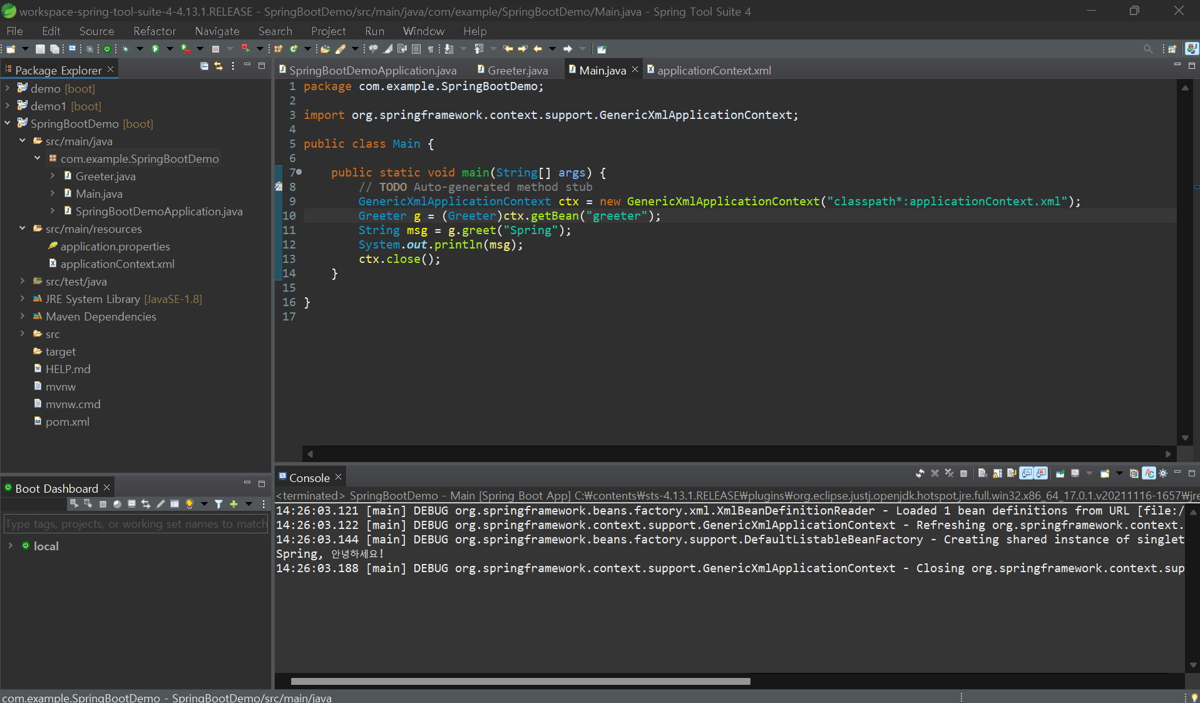Toggle Boot Dashboard filter funnel
Image resolution: width=1200 pixels, height=703 pixels.
pos(218,504)
